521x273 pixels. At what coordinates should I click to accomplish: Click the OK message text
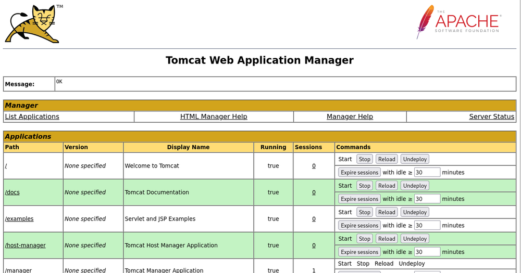coord(59,81)
